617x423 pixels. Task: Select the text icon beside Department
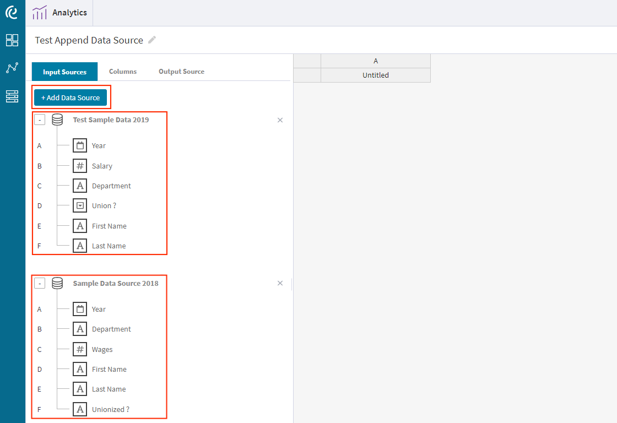pyautogui.click(x=80, y=186)
